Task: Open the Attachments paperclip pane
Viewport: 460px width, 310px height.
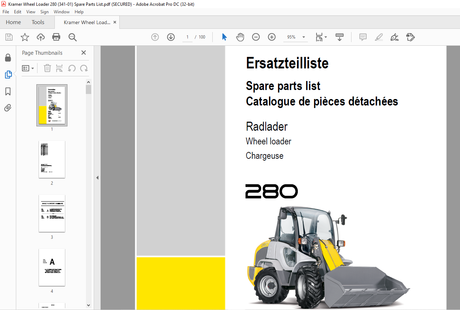Action: point(8,108)
